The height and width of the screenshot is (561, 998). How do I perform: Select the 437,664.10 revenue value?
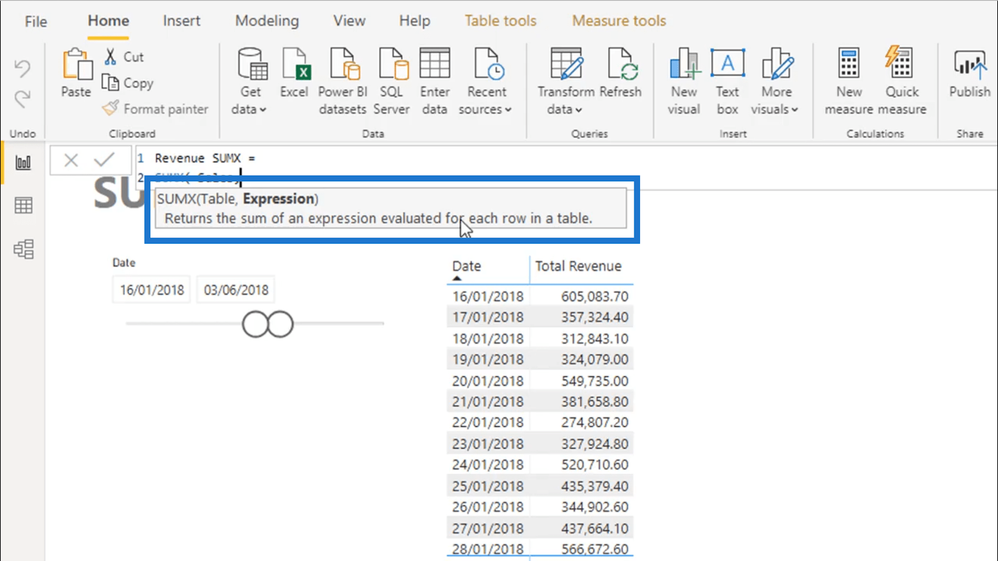594,529
